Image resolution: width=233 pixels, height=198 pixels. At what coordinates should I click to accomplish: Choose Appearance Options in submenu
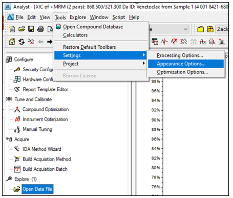[186, 64]
